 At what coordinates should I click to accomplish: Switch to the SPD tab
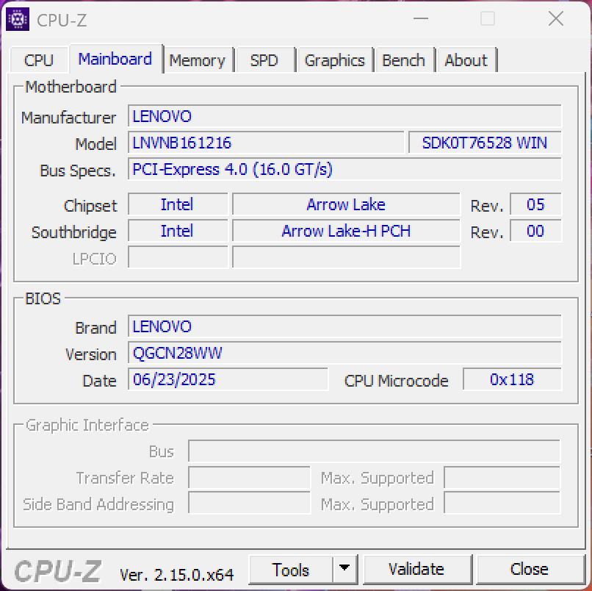point(264,60)
